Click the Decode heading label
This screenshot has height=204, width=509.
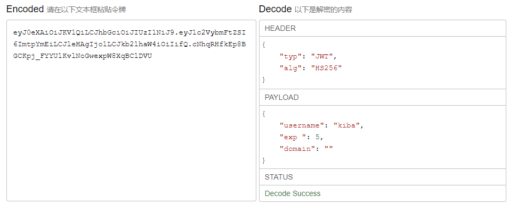[275, 9]
